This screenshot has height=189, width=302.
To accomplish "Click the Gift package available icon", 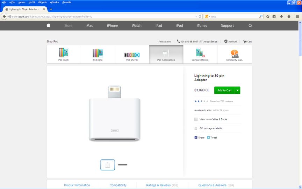I will point(196,128).
